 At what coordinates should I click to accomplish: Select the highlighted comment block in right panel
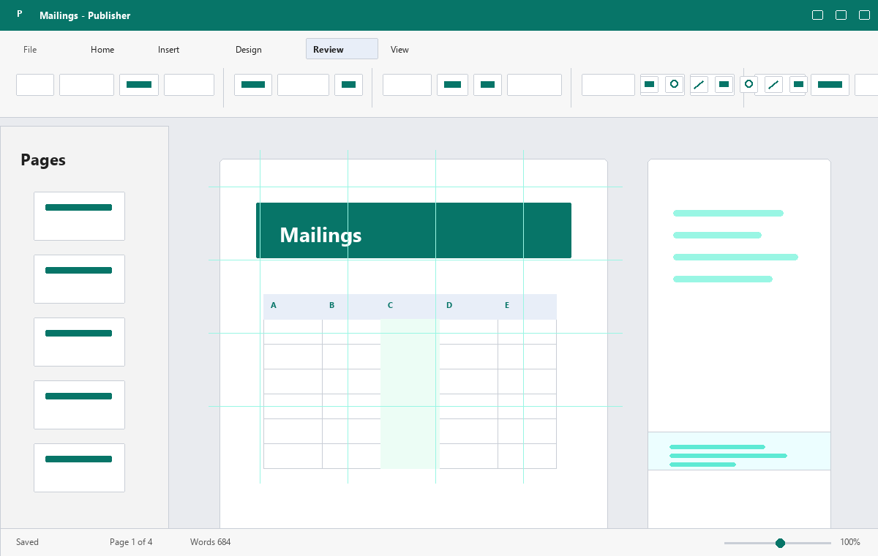[x=739, y=451]
